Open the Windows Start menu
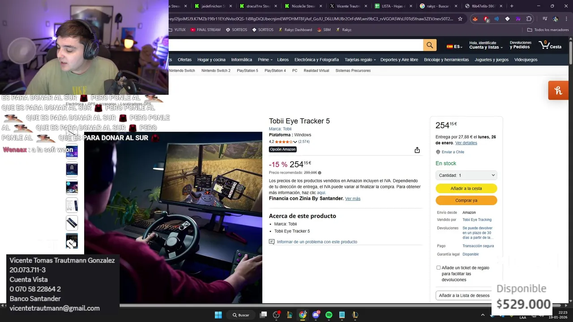Screen dimensions: 573x322 point(218,315)
